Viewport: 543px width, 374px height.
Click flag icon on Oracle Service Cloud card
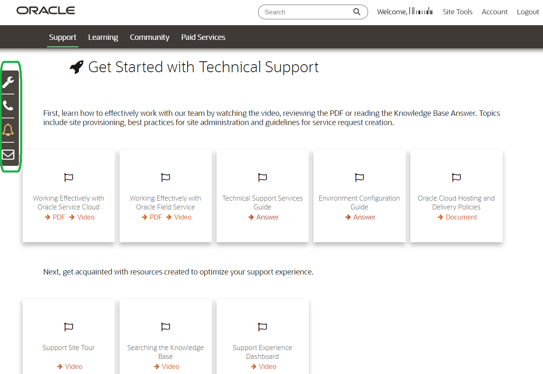coord(68,178)
